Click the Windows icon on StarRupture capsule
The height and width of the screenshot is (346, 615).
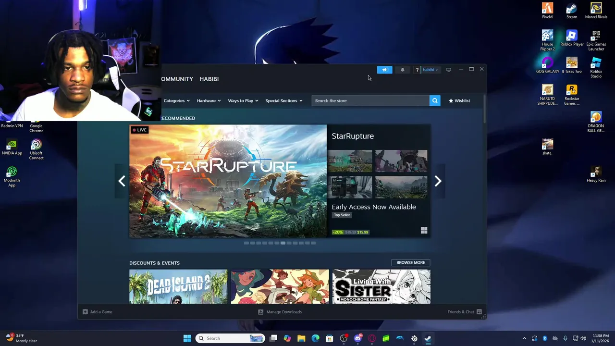[x=424, y=231]
